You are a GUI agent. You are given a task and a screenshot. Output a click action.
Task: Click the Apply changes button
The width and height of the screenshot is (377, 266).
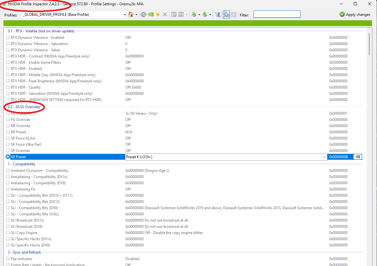coord(355,15)
